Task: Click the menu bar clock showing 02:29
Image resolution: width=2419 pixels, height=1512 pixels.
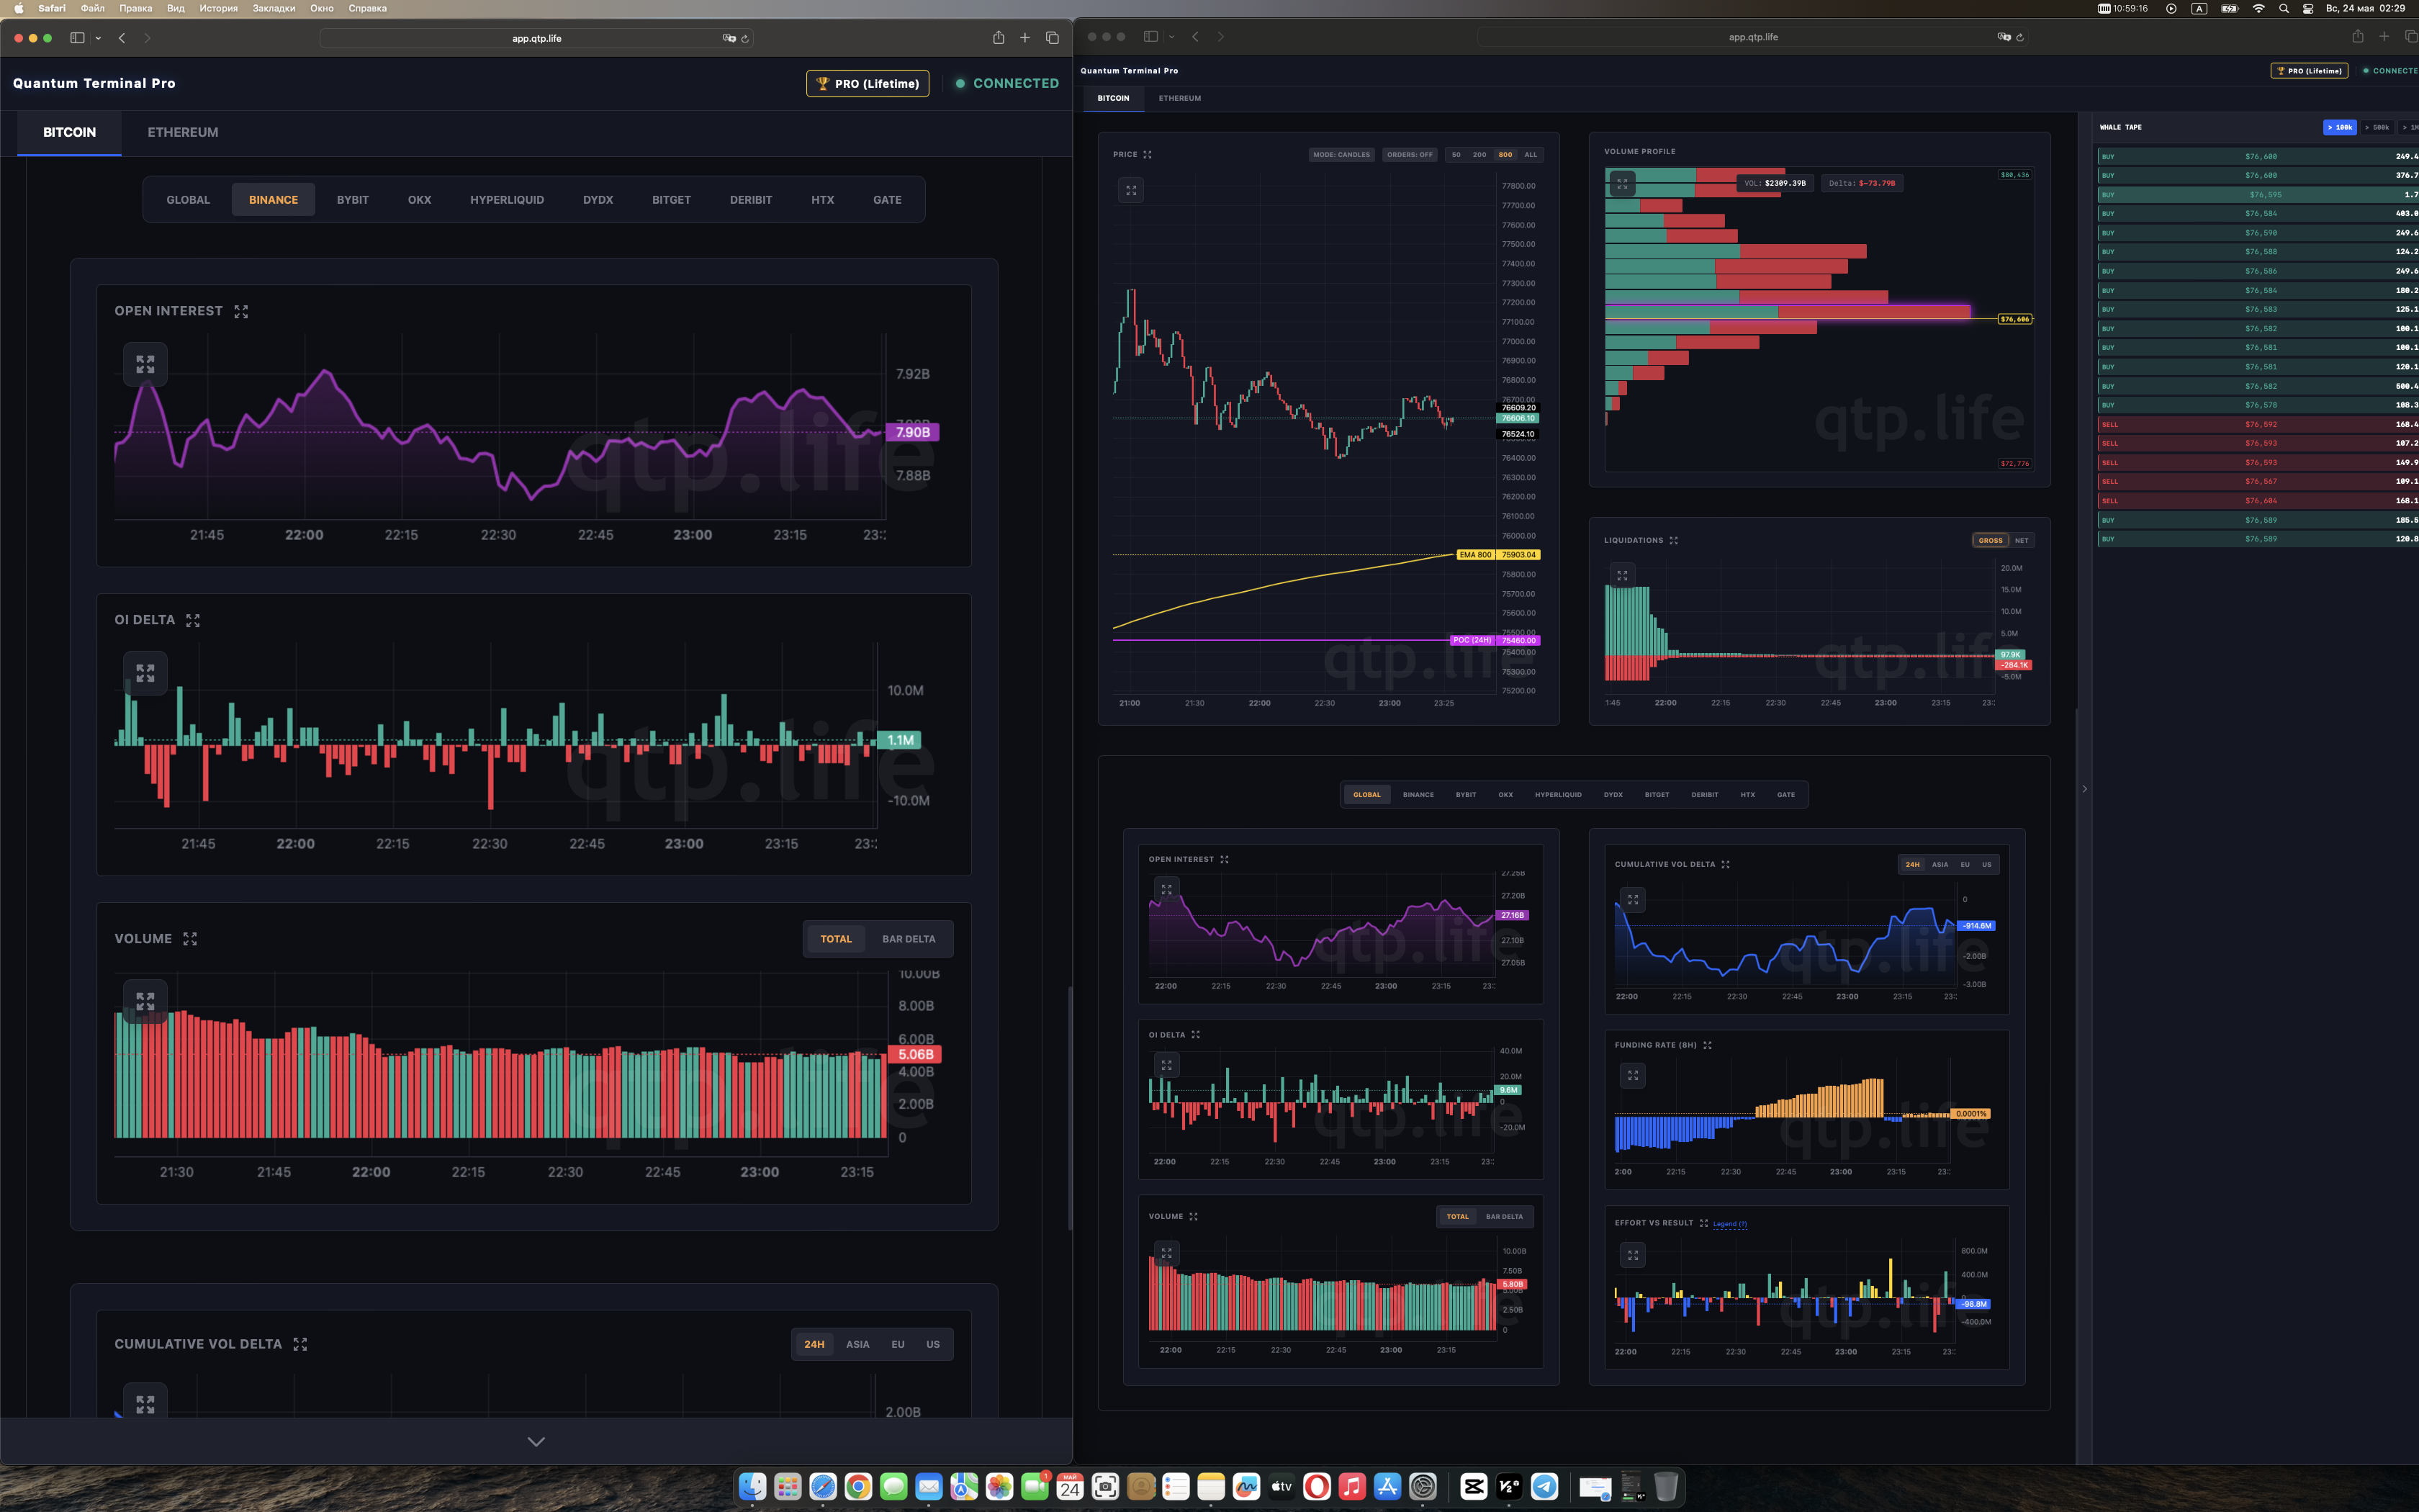Action: click(x=2365, y=8)
